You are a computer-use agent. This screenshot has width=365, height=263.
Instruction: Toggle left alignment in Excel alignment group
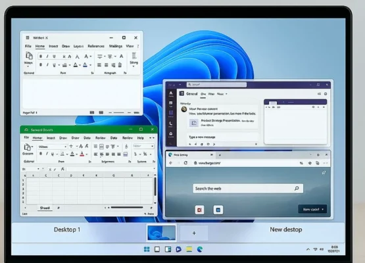(95, 154)
